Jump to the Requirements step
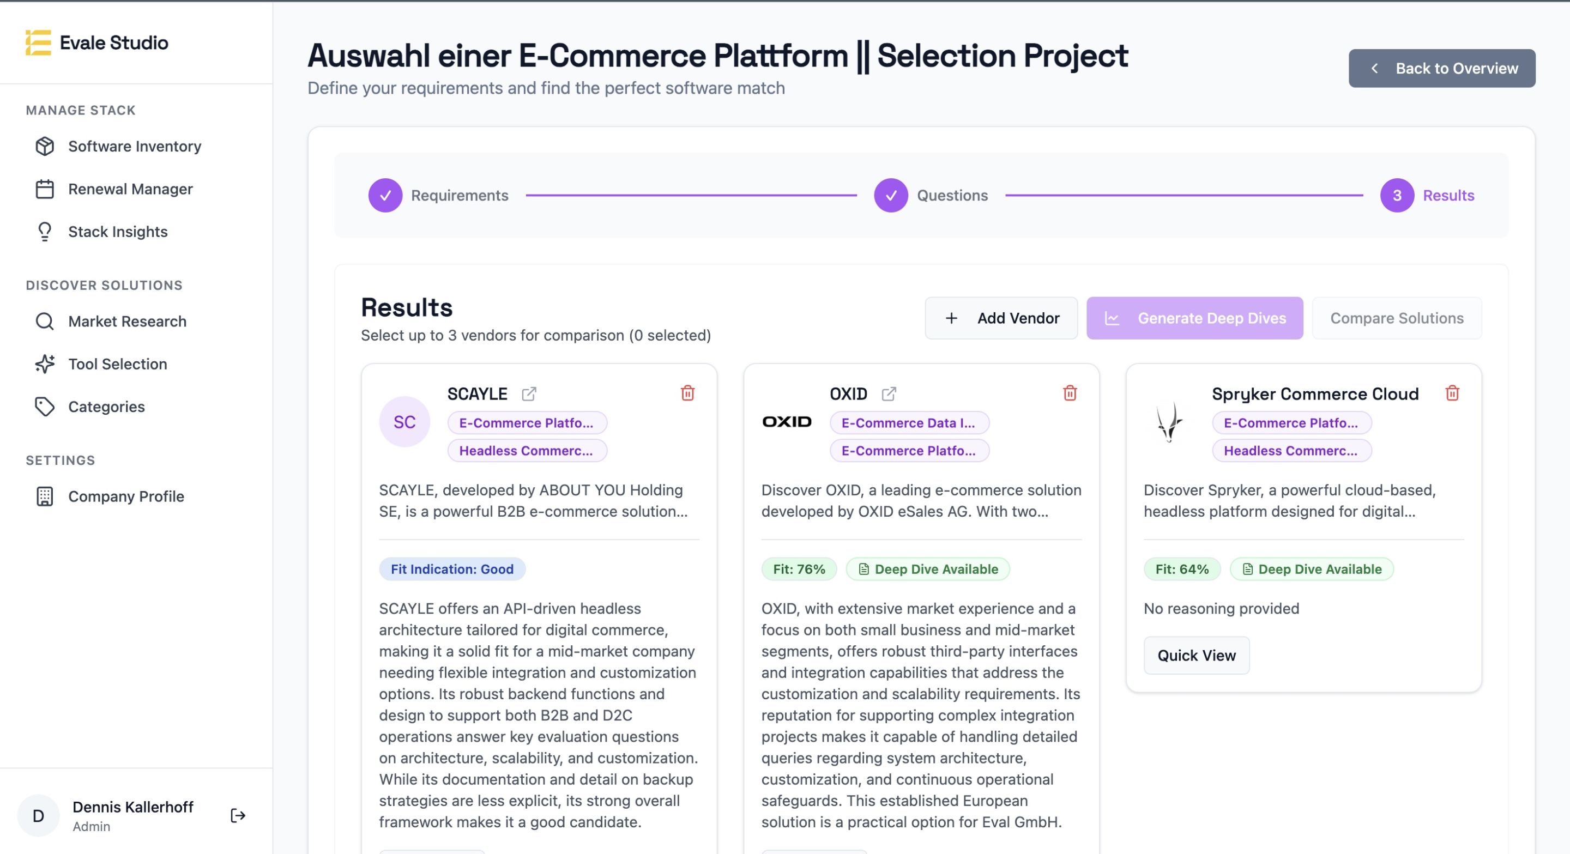The height and width of the screenshot is (854, 1570). point(385,196)
